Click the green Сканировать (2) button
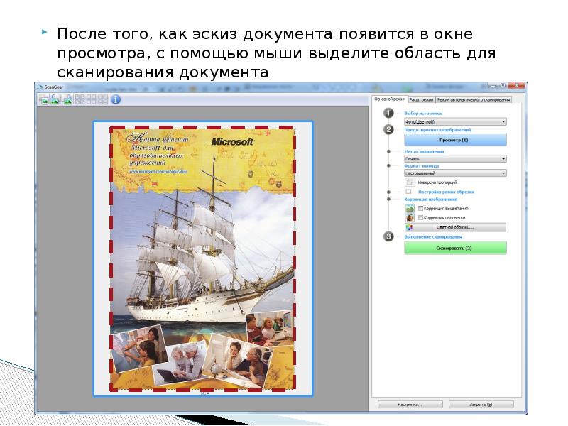 [455, 248]
